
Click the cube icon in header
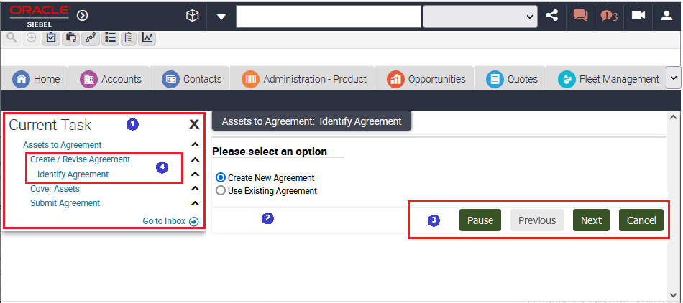192,16
